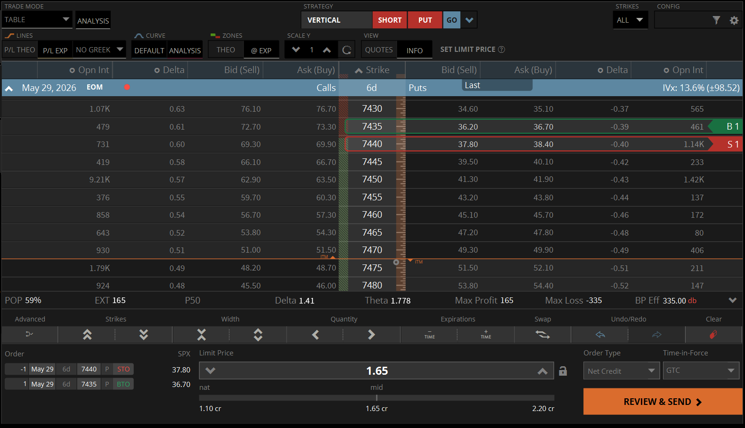Raise limit price with up chevron
Viewport: 745px width, 428px height.
tap(542, 371)
